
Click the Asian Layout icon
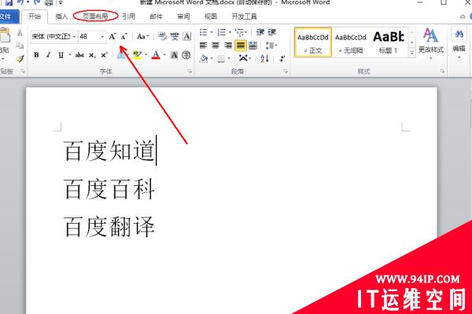[243, 58]
